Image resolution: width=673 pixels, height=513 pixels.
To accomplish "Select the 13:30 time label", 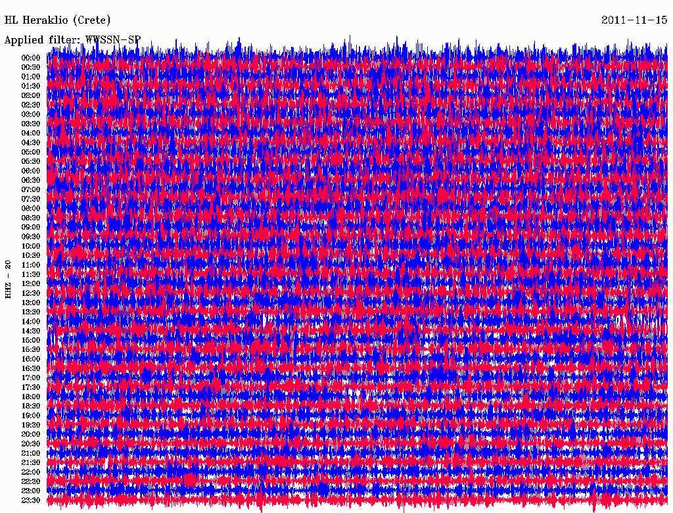I will pyautogui.click(x=31, y=312).
